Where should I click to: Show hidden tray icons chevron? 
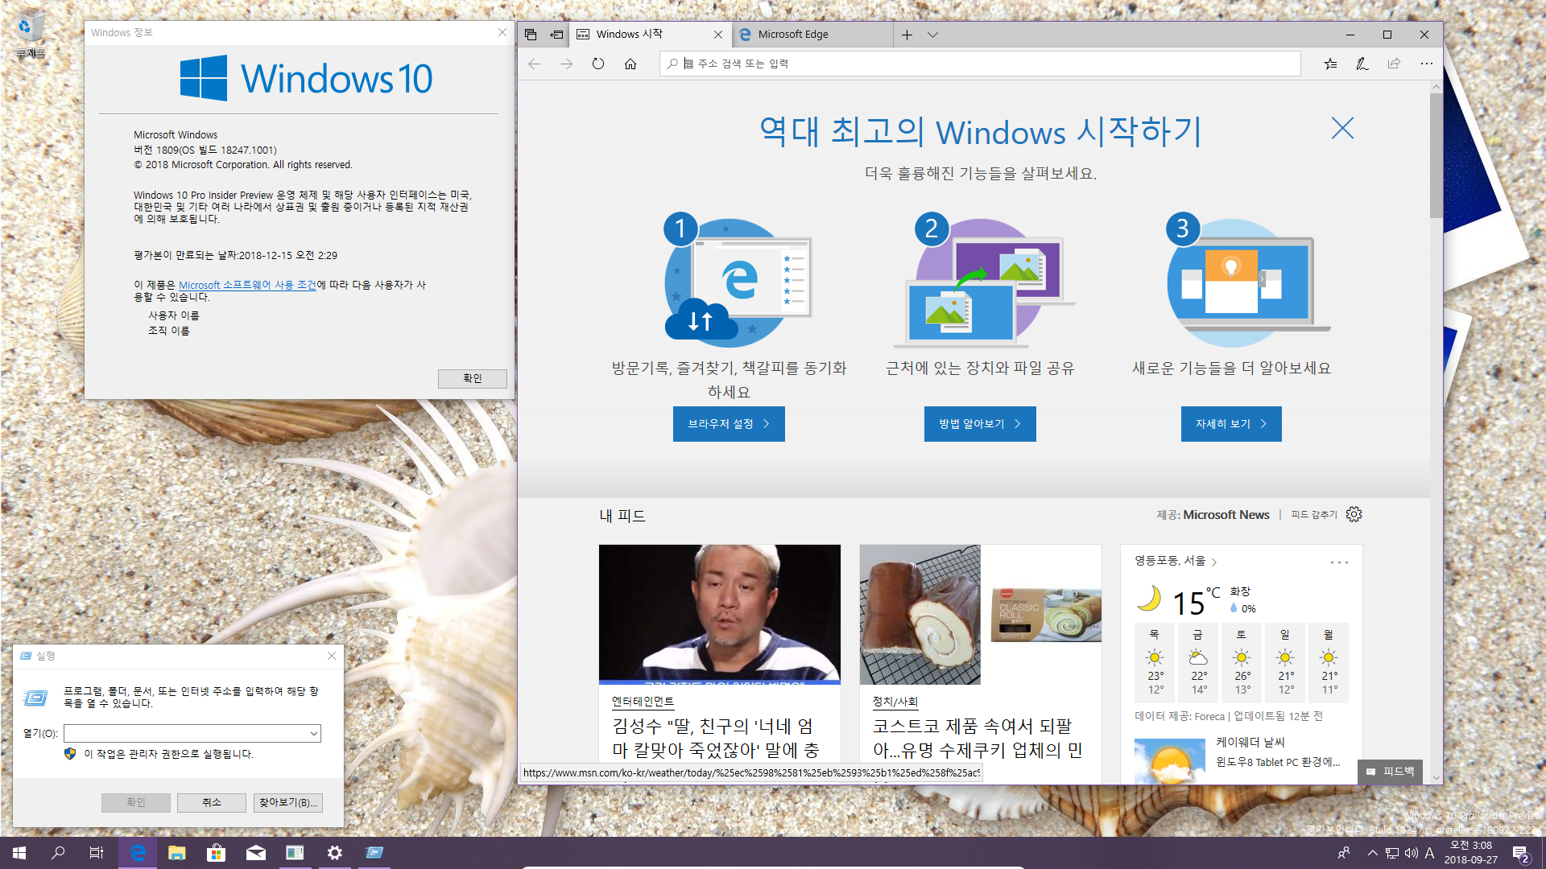click(x=1373, y=853)
